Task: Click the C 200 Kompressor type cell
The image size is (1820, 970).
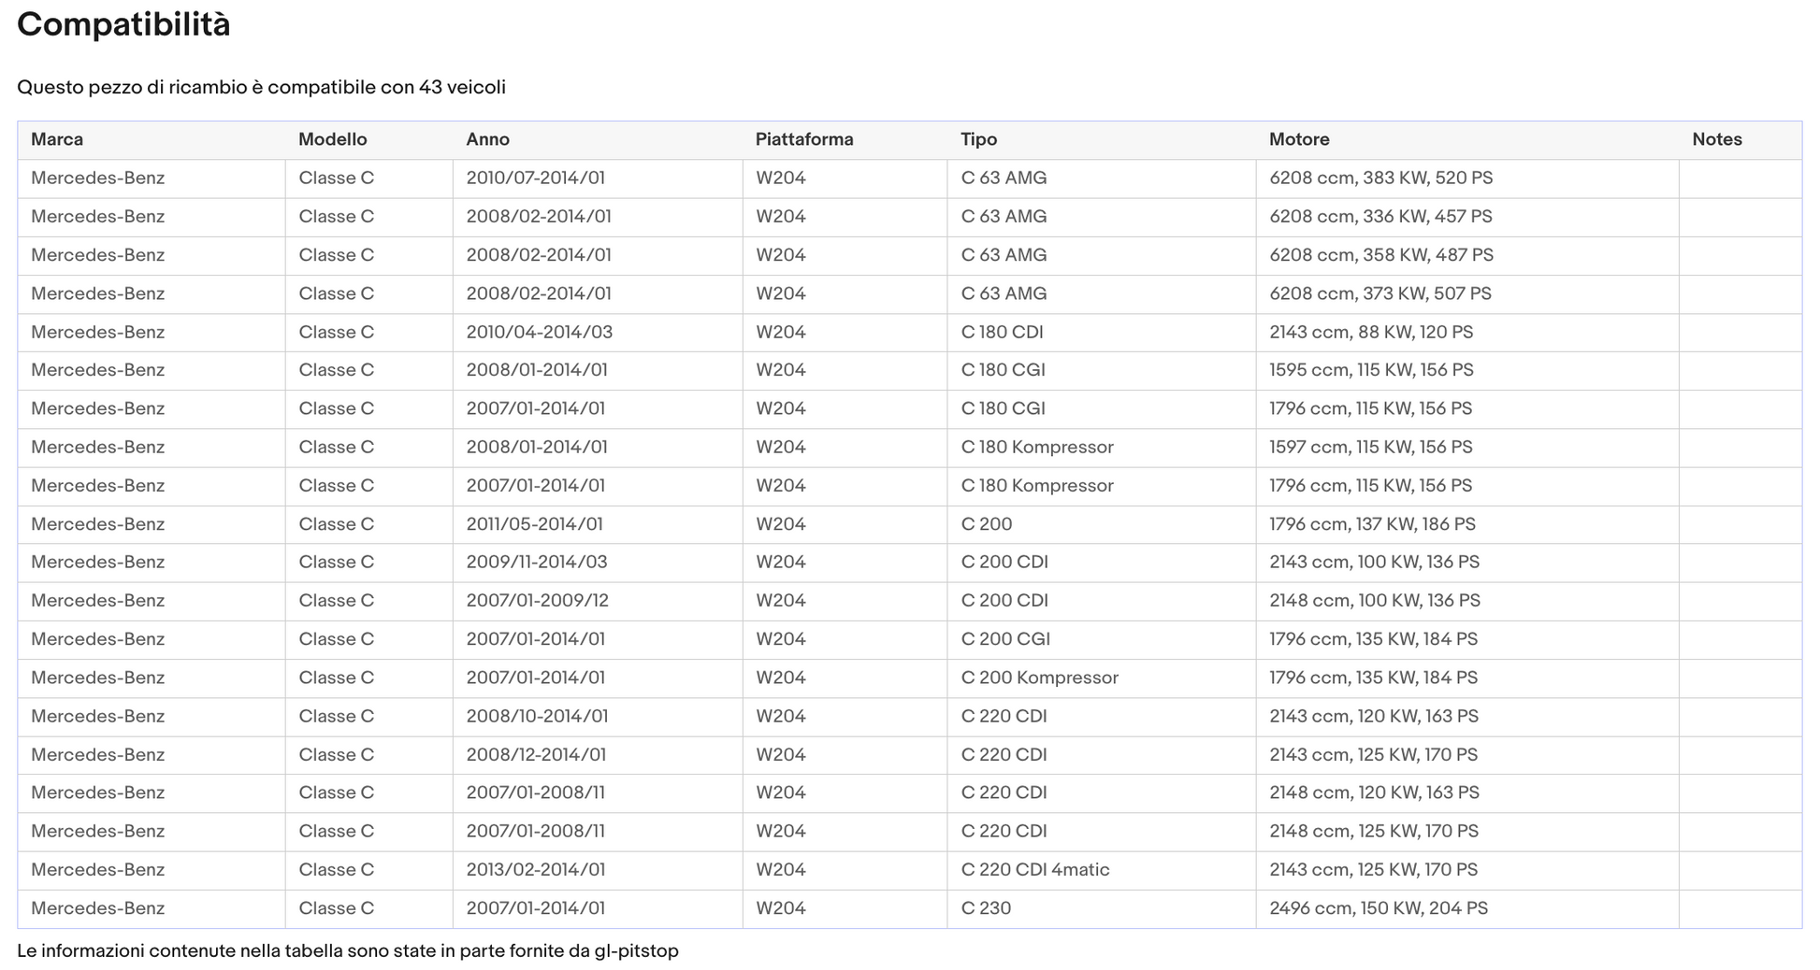Action: tap(1101, 678)
